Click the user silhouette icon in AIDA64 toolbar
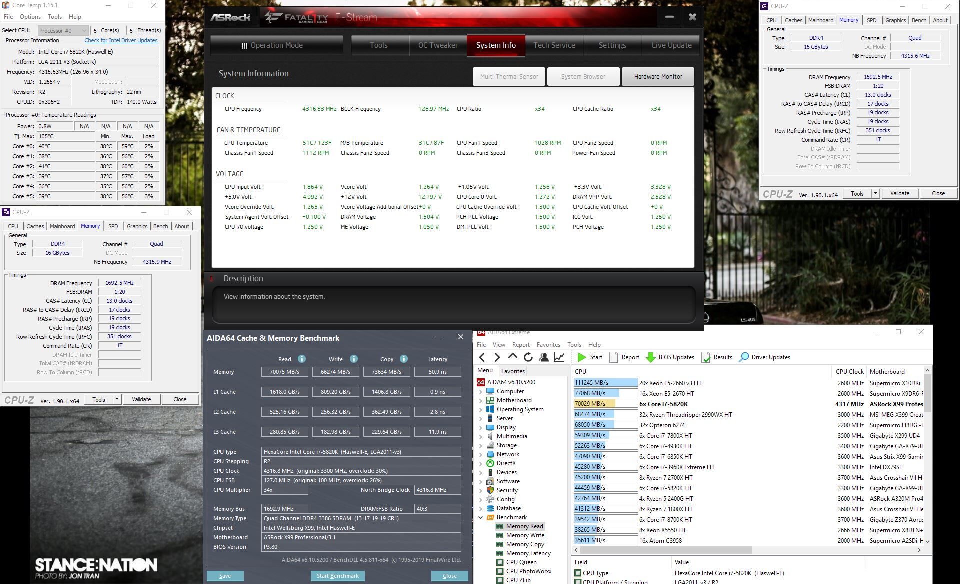The height and width of the screenshot is (584, 960). pyautogui.click(x=544, y=357)
